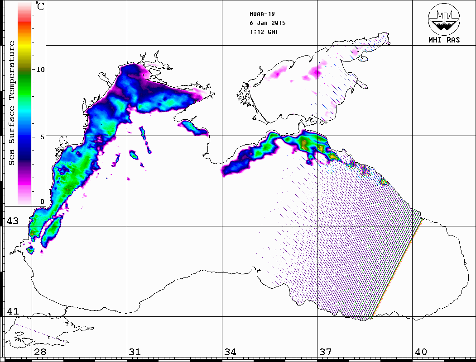Click the longitude label 40
Screen dimensions: 476x362
point(421,352)
